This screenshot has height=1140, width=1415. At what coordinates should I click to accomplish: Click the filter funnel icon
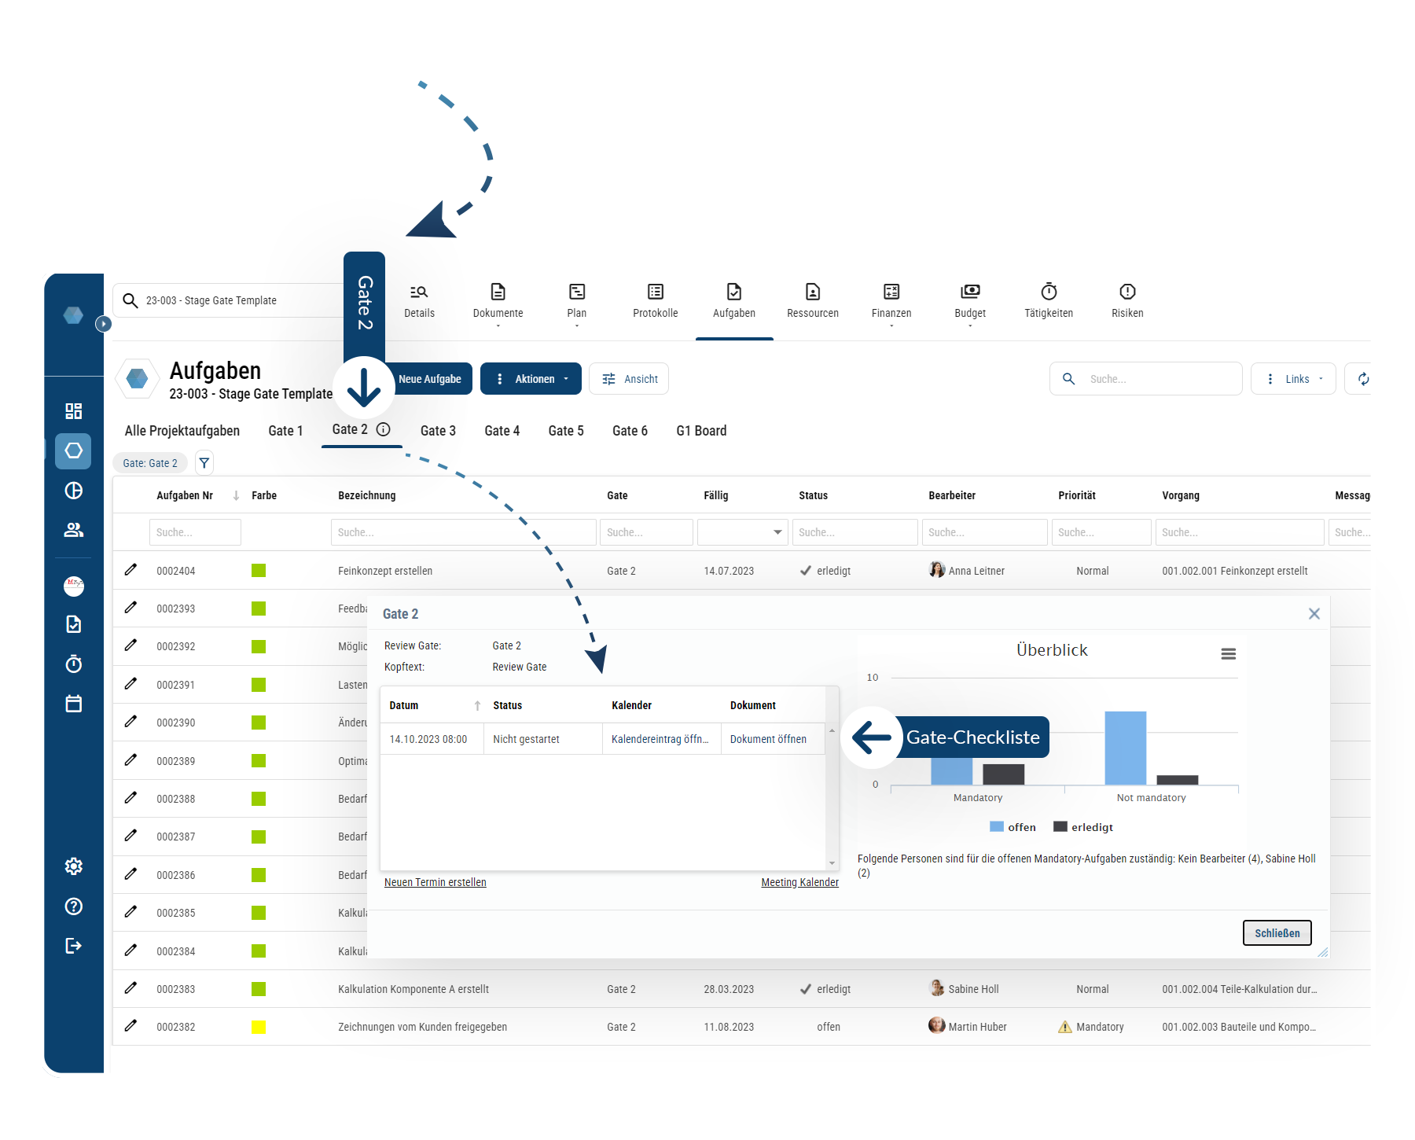(x=204, y=463)
